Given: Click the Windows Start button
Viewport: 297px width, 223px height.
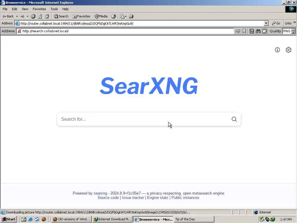Looking at the screenshot, I should pyautogui.click(x=8, y=219).
